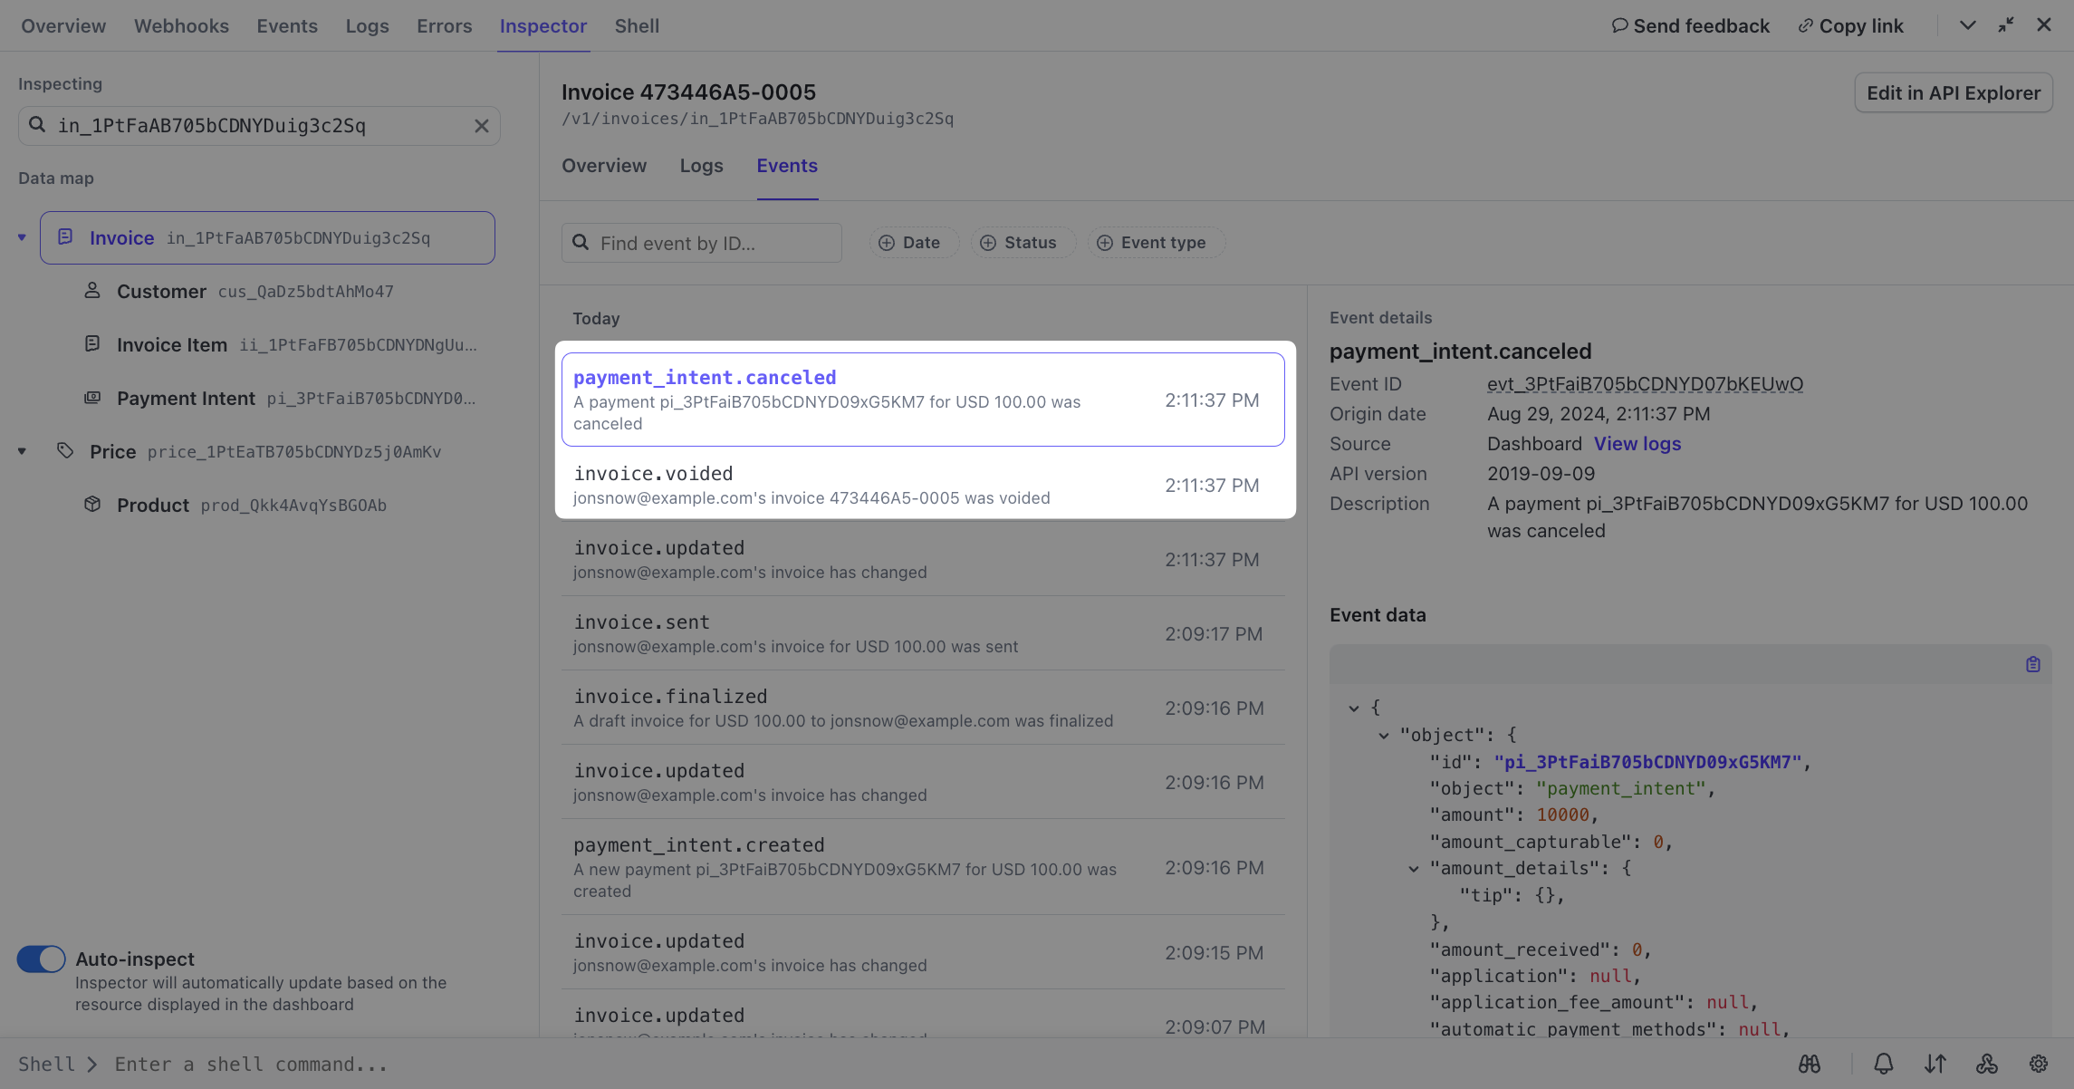Click the binoculars icon in the bottom bar
Image resolution: width=2074 pixels, height=1089 pixels.
coord(1810,1064)
